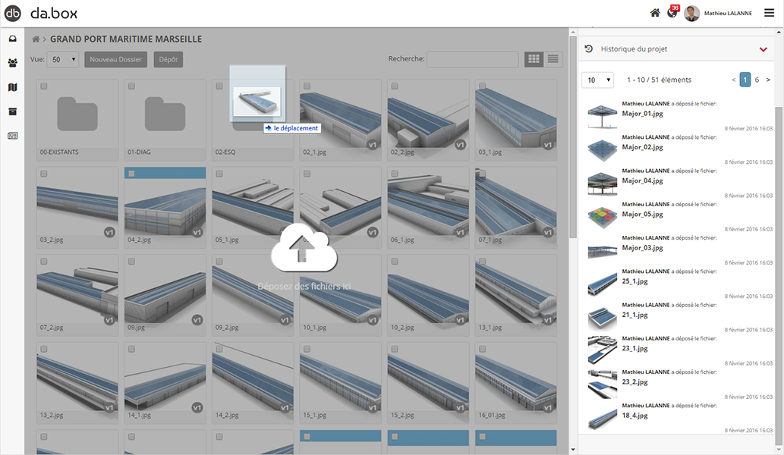
Task: Open 23_2.jpg history thumbnail
Action: (602, 384)
